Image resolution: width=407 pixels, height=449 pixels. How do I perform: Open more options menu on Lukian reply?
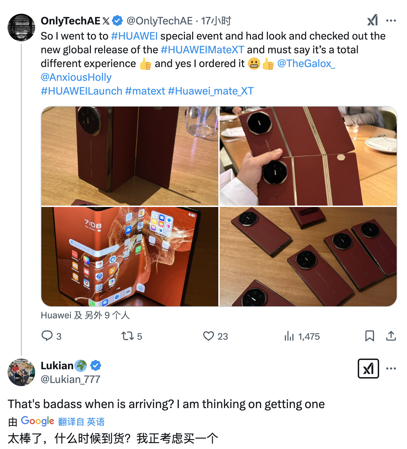[391, 369]
